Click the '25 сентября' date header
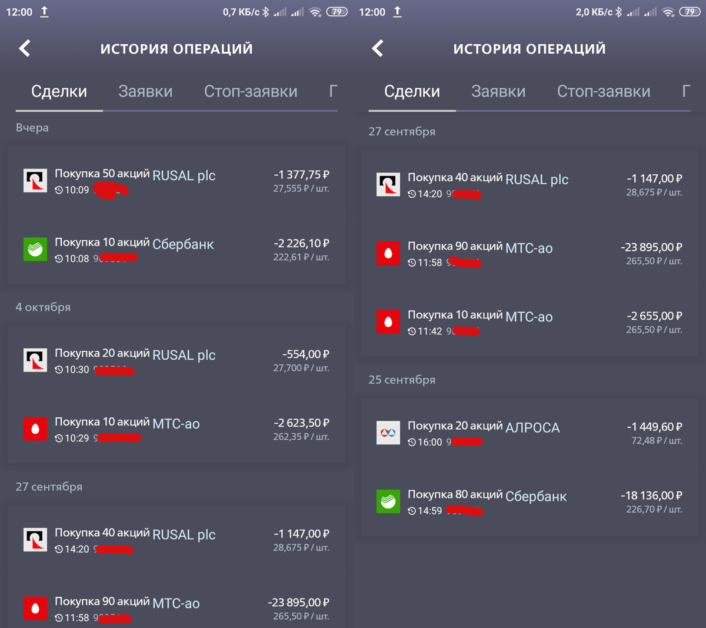 402,380
